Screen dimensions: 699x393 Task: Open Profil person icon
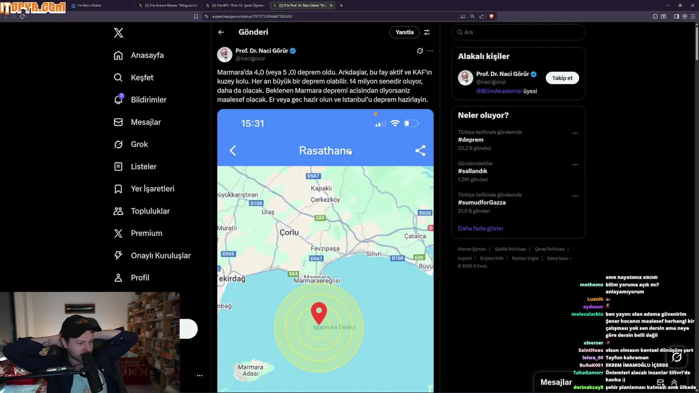click(x=118, y=277)
